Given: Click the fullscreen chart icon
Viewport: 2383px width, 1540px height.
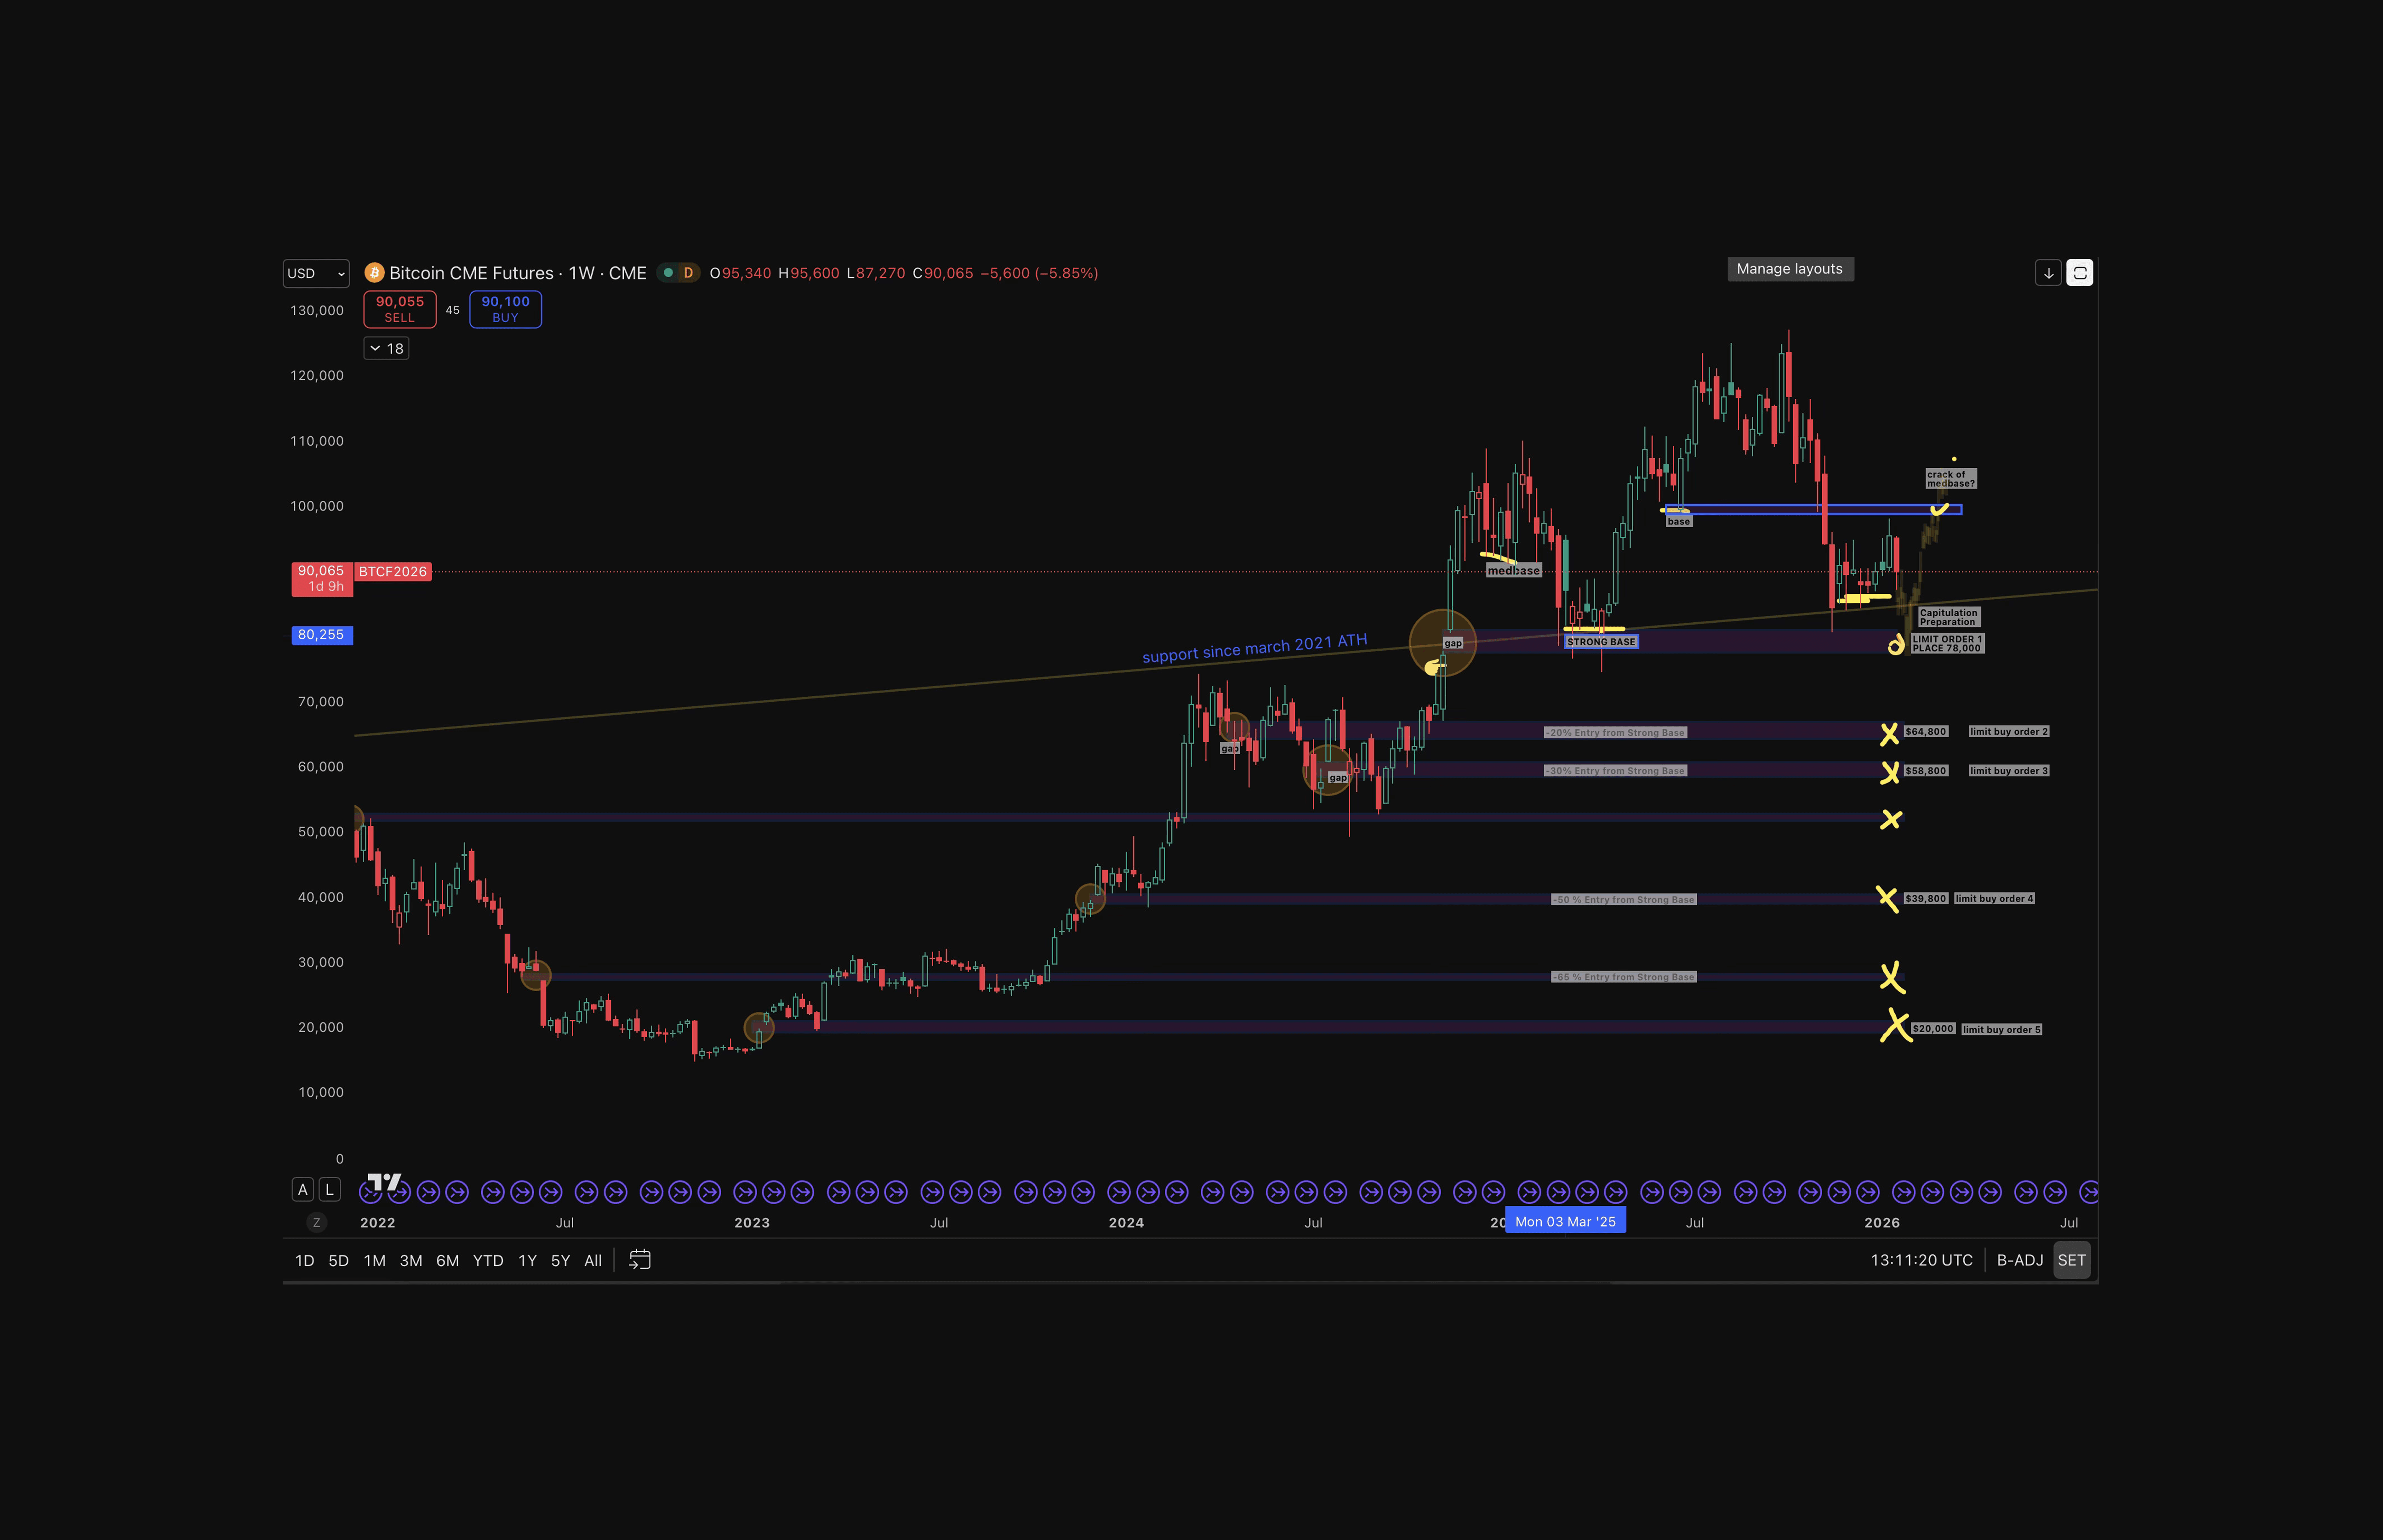Looking at the screenshot, I should click(2079, 273).
